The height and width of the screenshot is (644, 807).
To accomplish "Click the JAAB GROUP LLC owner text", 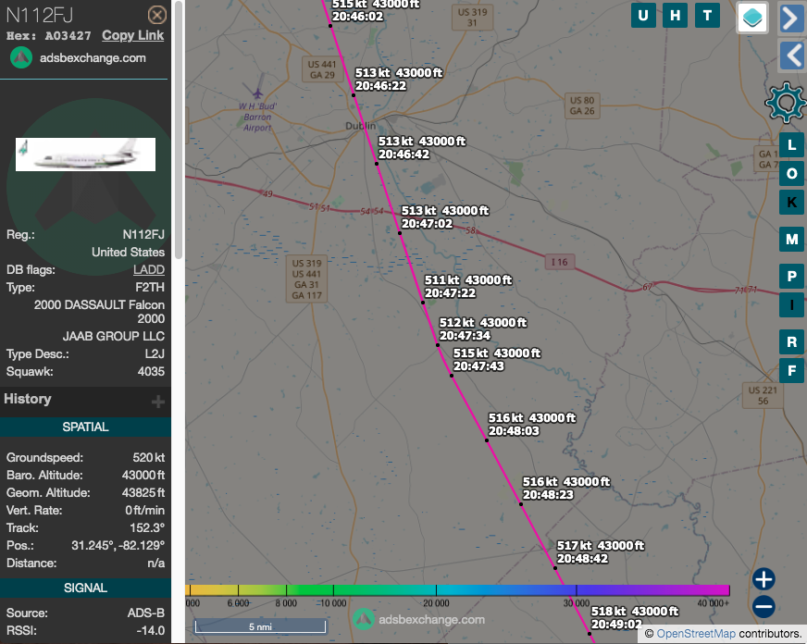I will pyautogui.click(x=114, y=337).
